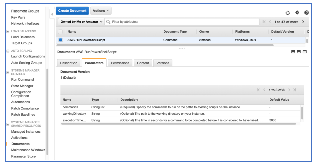
Task: Click the refresh icon
Action: (x=288, y=13)
